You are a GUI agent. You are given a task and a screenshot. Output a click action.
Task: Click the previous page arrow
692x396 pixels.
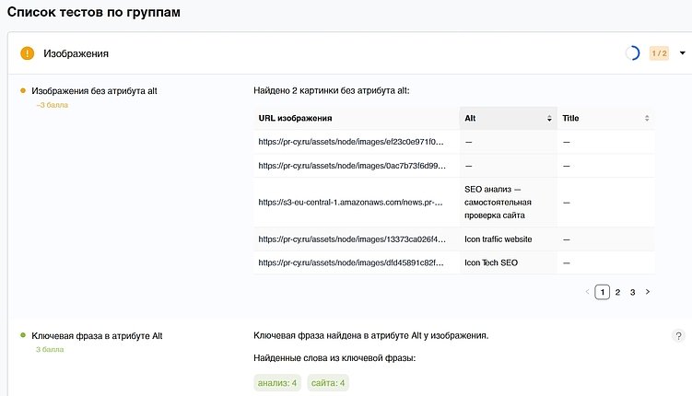pos(588,292)
